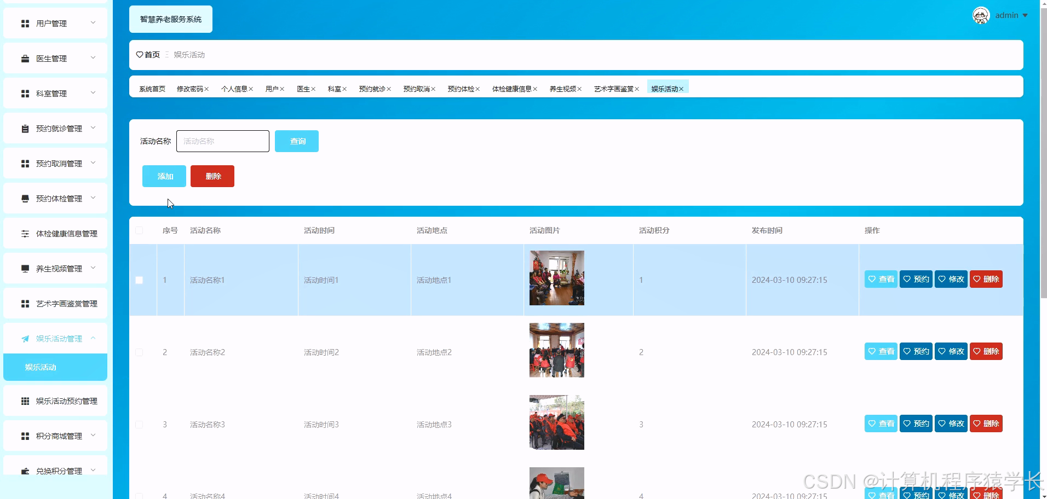The height and width of the screenshot is (499, 1047).
Task: Focus the 活动名称 search input field
Action: tap(223, 141)
